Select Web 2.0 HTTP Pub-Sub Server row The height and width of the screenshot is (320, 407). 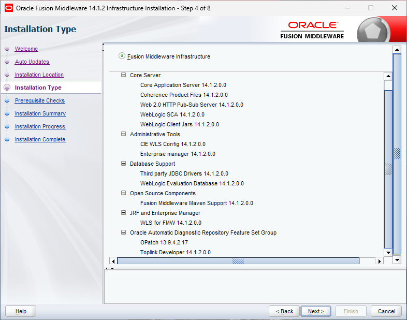click(x=192, y=105)
